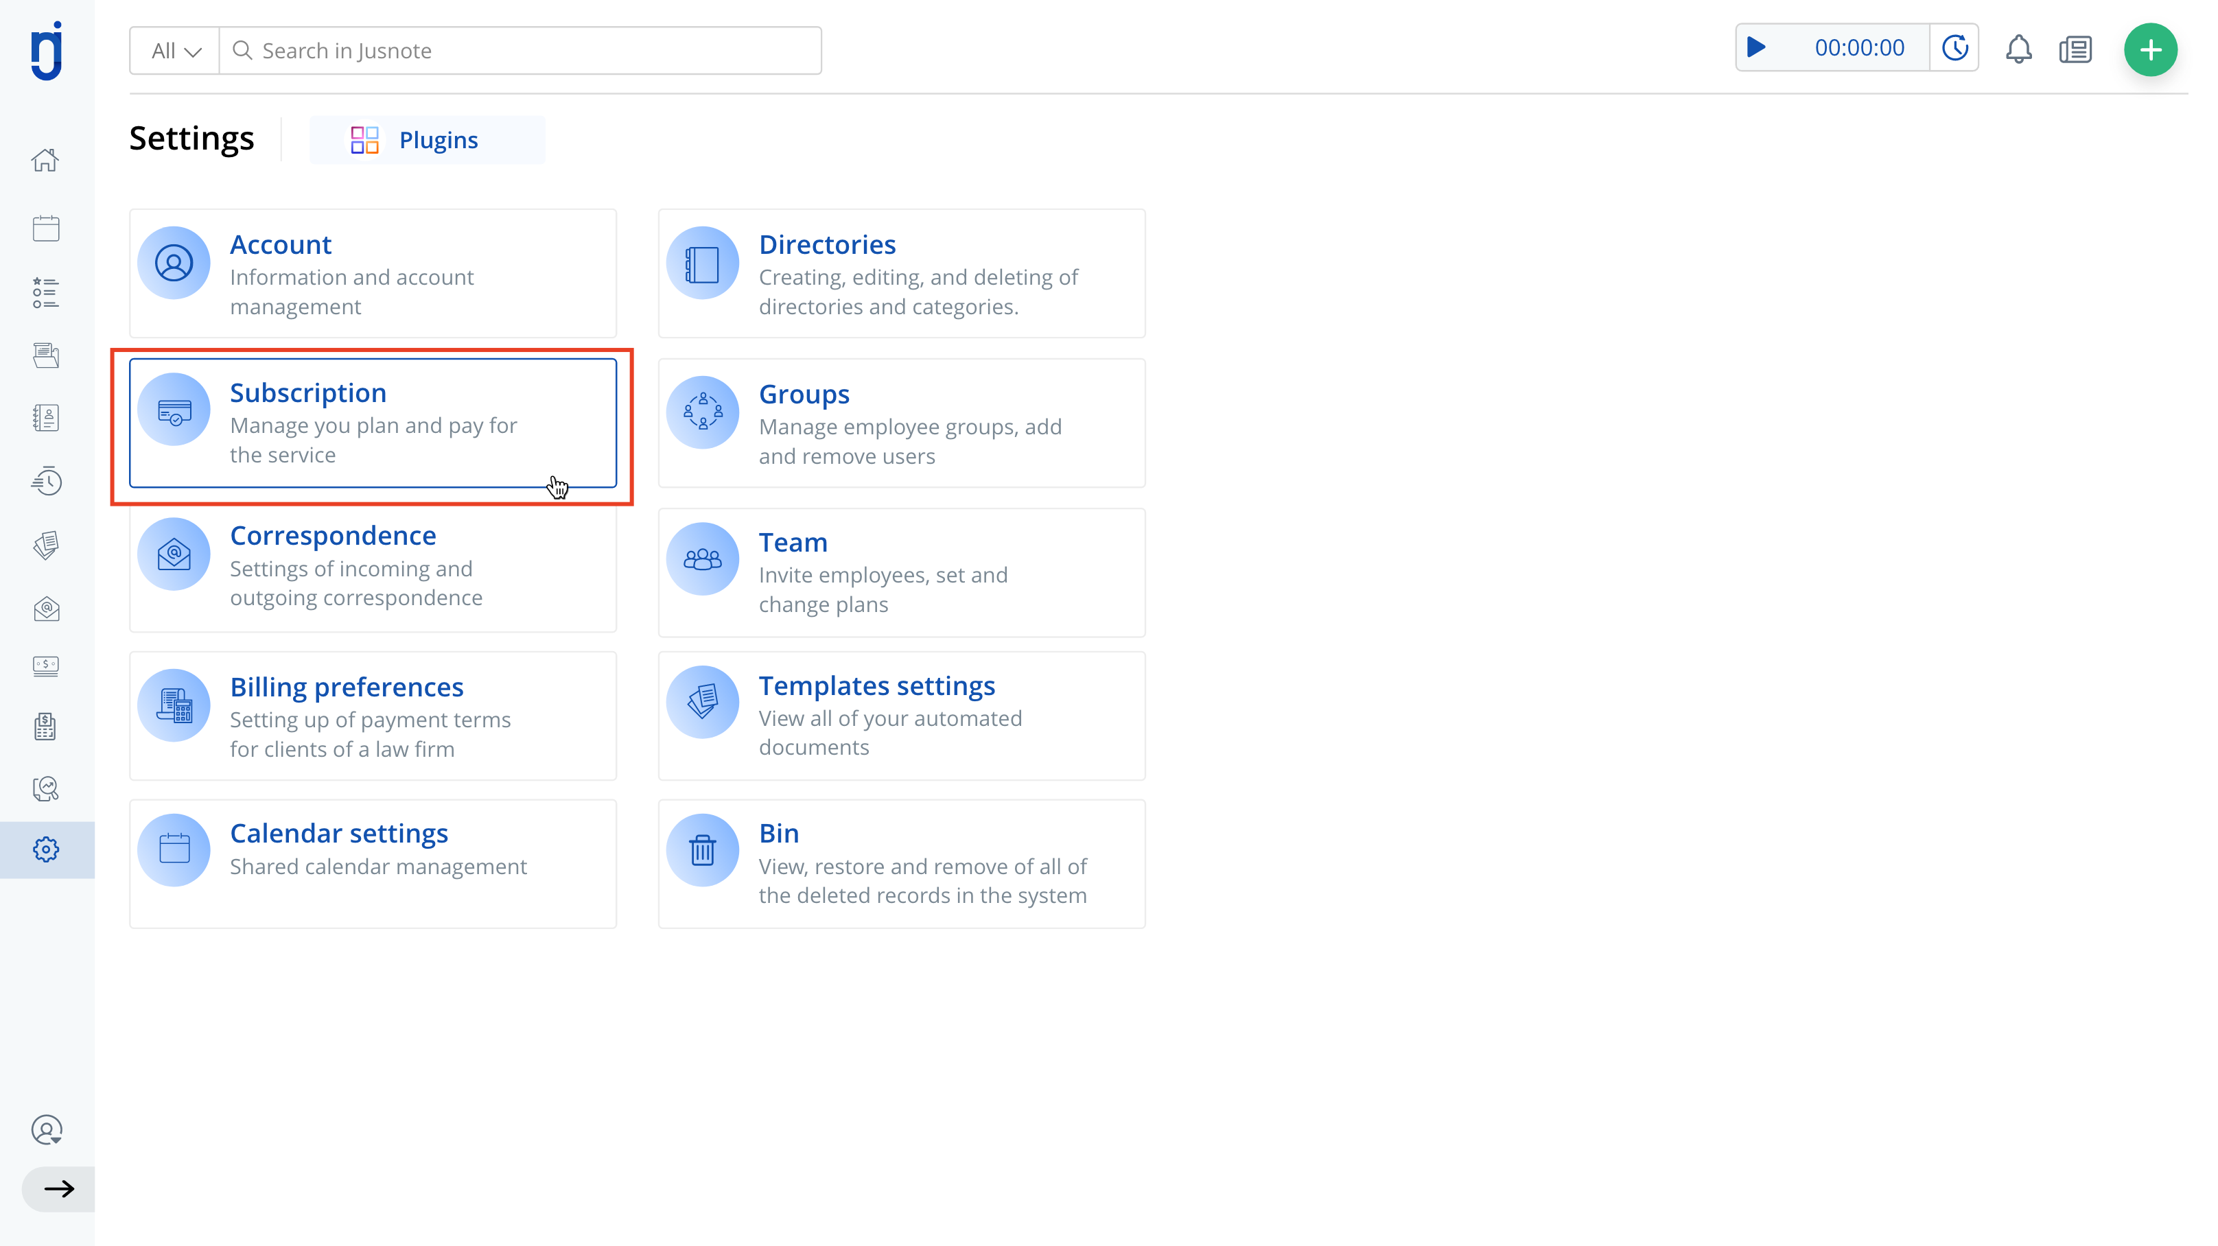Click the Settings gear in the sidebar
The height and width of the screenshot is (1246, 2218).
(45, 850)
